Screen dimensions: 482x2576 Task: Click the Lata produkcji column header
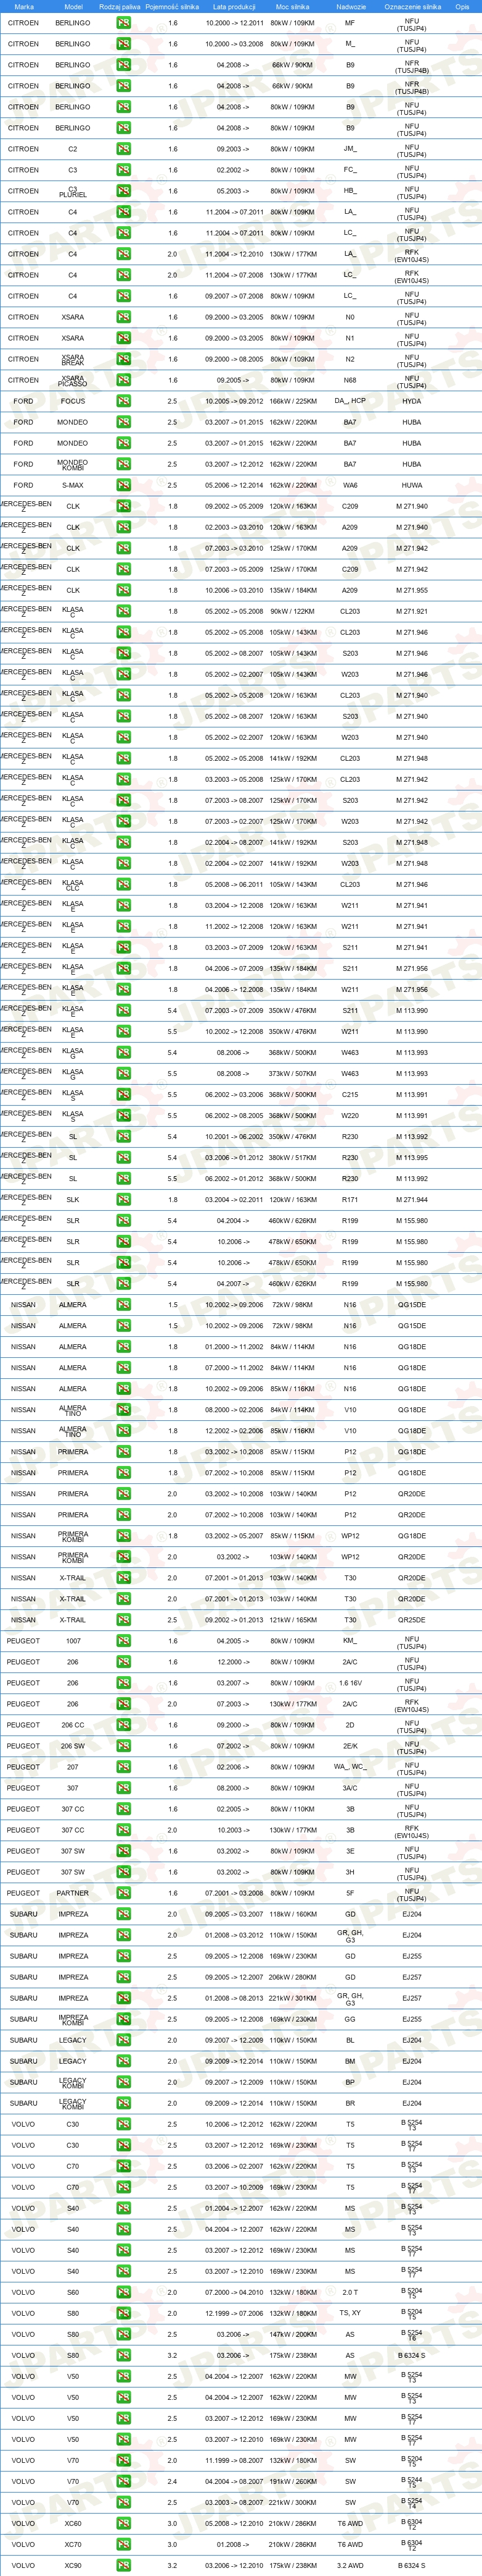tap(234, 7)
